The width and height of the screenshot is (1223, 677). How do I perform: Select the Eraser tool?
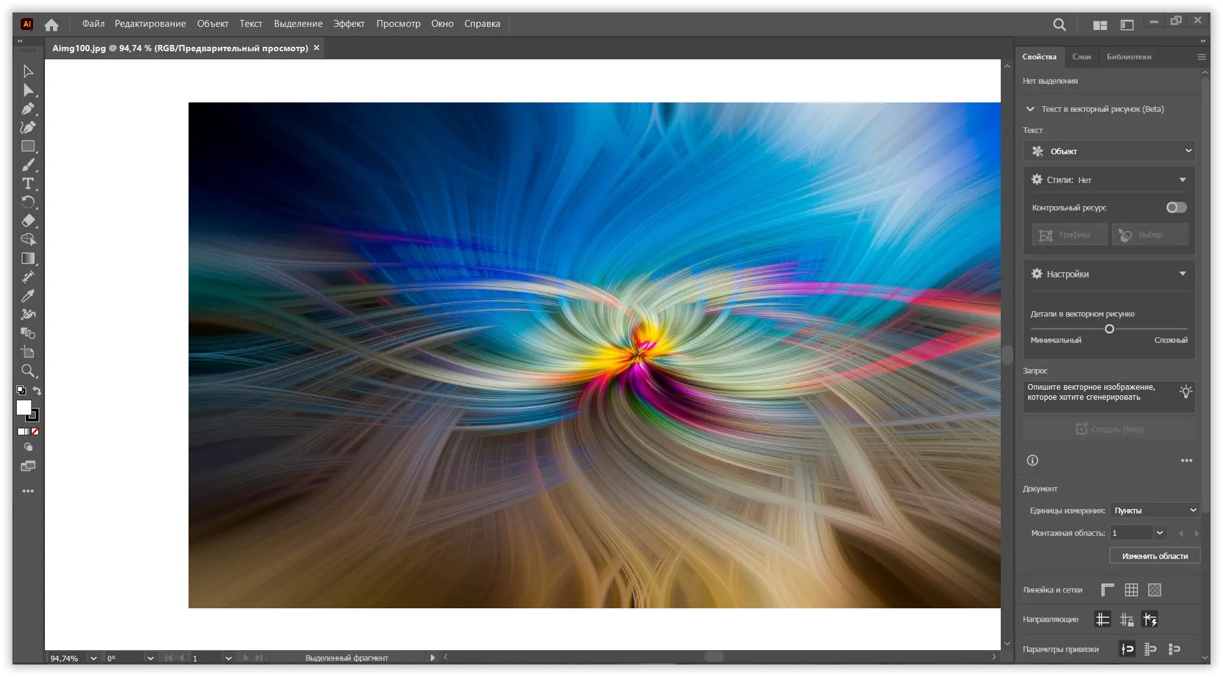tap(27, 221)
